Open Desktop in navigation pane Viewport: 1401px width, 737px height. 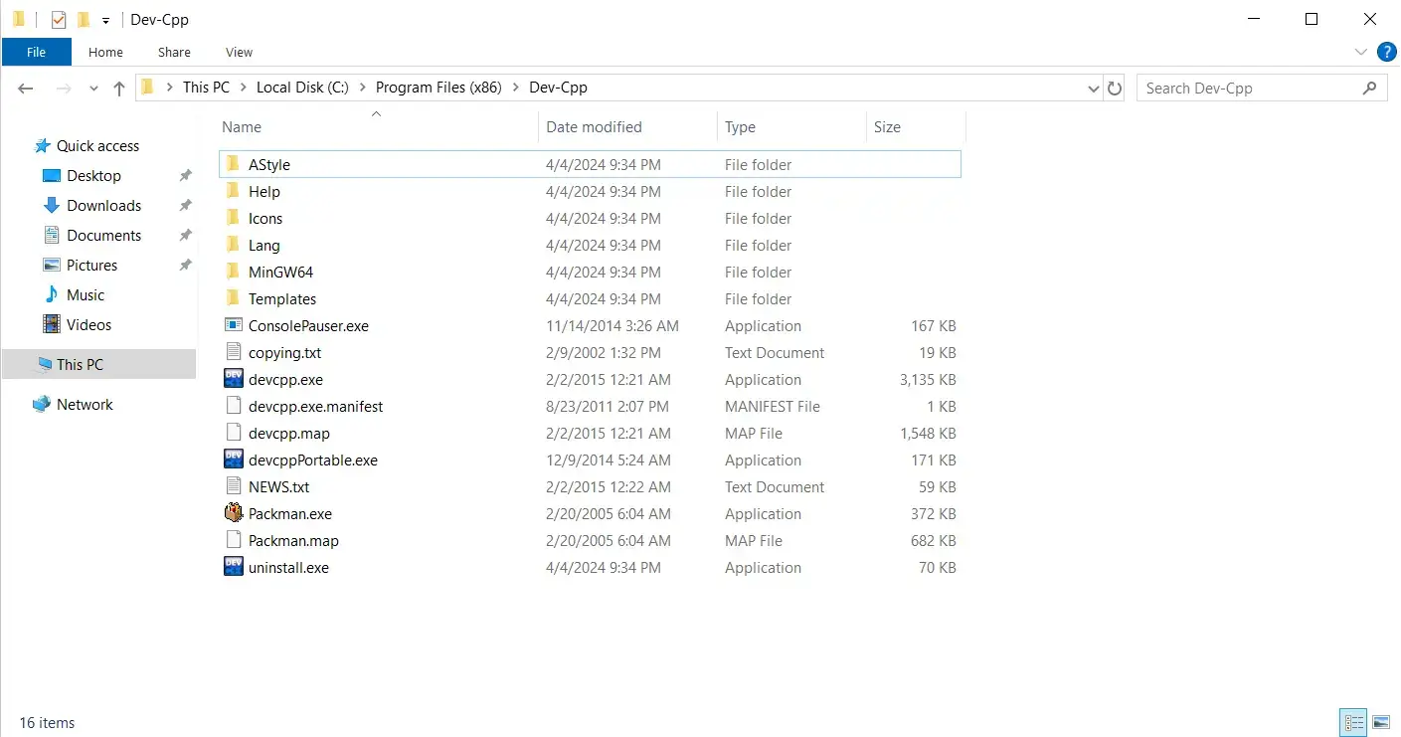coord(93,175)
